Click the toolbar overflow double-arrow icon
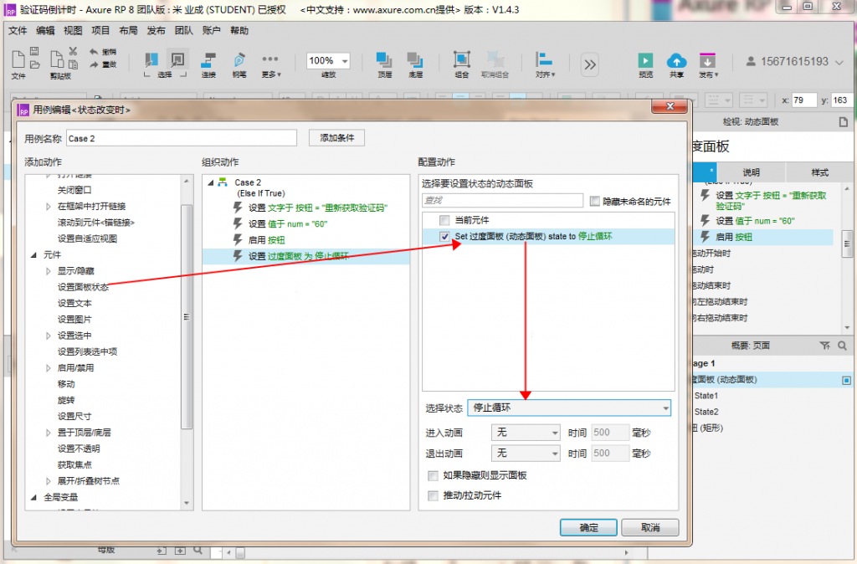857x564 pixels. 590,64
